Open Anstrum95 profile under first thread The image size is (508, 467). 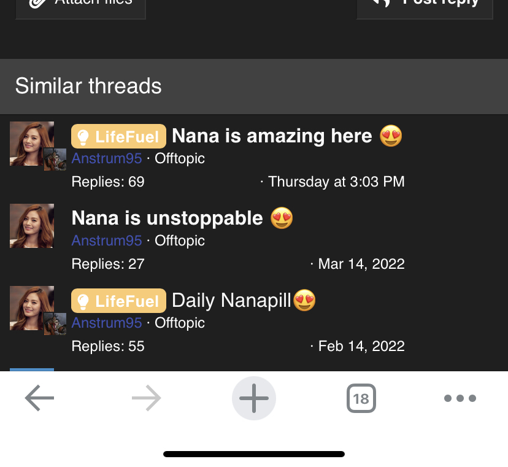[107, 158]
